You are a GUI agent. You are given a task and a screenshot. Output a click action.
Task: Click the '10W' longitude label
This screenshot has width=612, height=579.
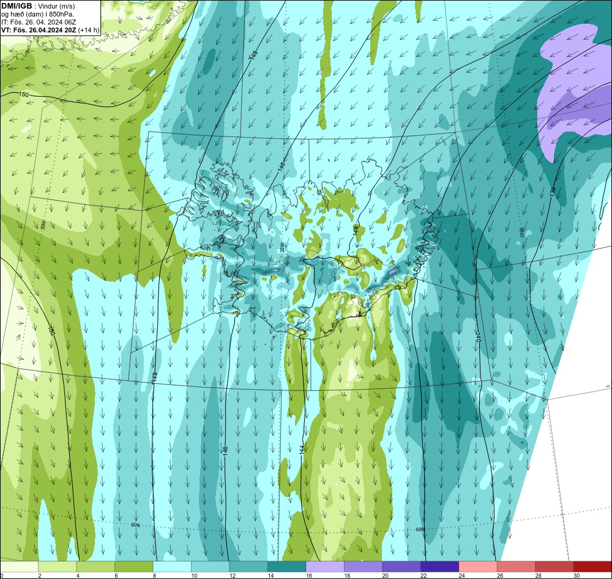point(522,233)
